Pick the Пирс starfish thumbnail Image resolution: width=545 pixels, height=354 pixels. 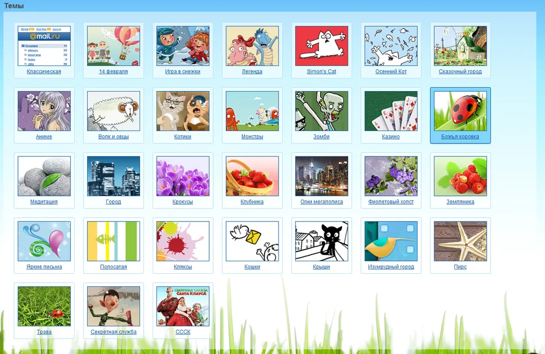click(460, 241)
